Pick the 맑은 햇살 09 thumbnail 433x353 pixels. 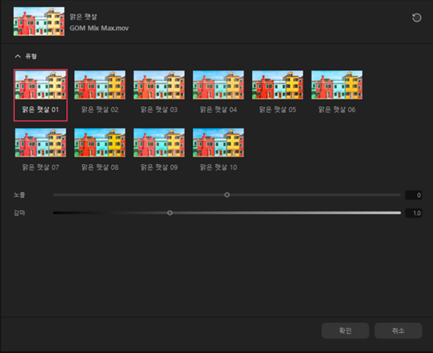(159, 143)
